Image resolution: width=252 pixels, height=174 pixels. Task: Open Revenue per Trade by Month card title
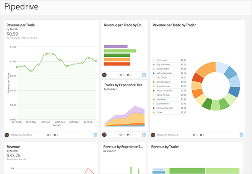(21, 25)
